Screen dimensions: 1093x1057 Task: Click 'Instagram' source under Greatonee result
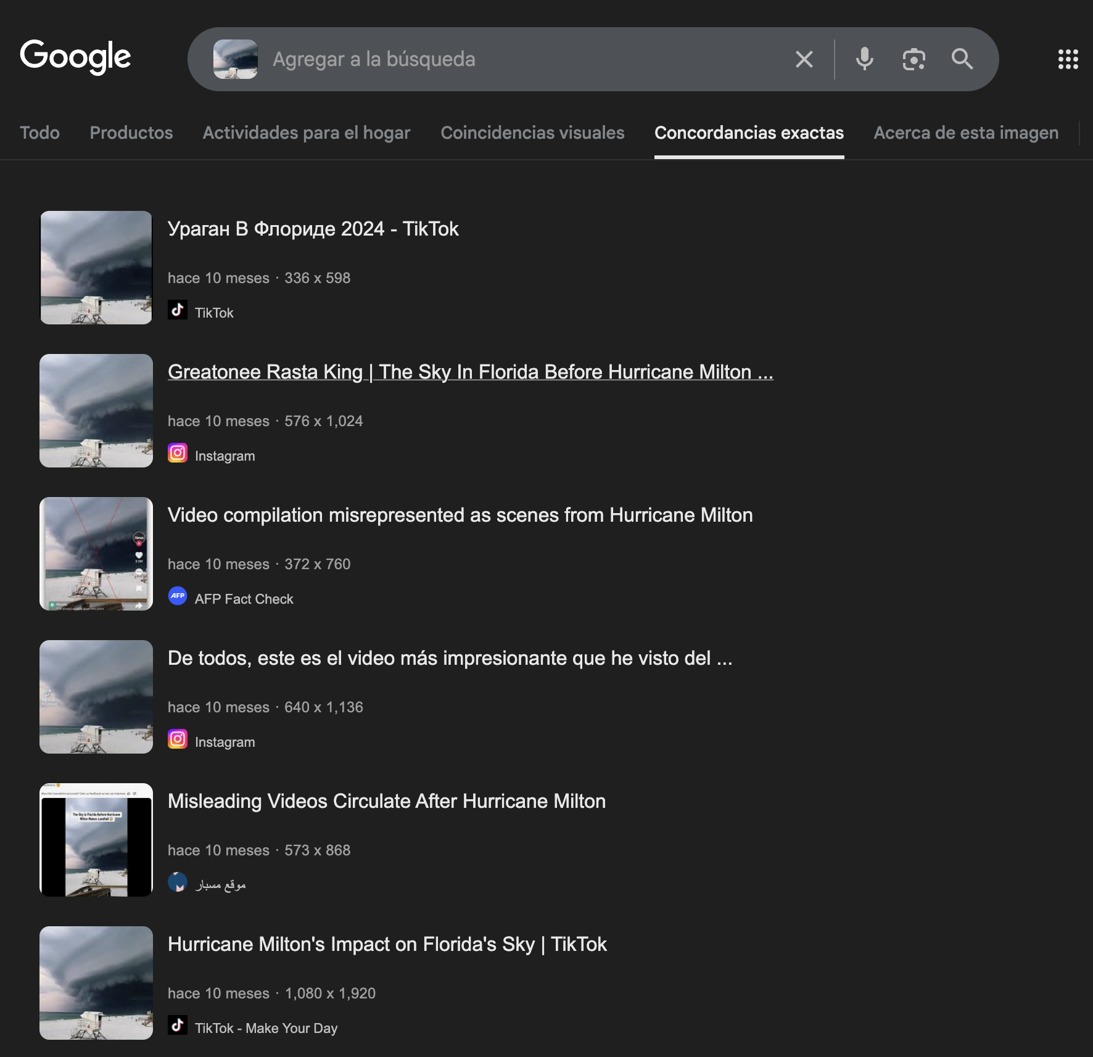tap(225, 456)
